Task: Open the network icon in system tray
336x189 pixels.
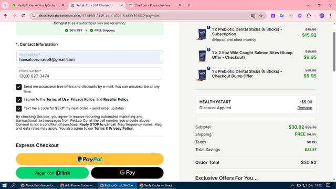Action: (x=304, y=185)
